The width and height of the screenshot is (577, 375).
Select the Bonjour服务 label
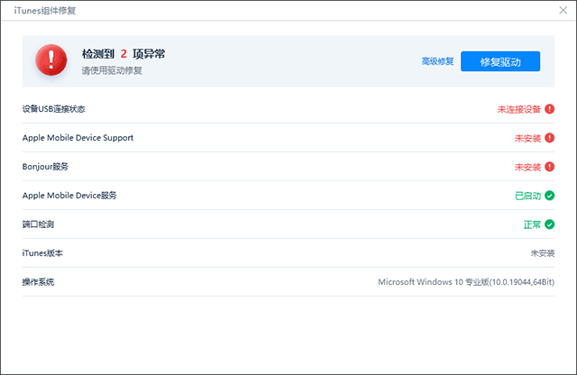(45, 167)
